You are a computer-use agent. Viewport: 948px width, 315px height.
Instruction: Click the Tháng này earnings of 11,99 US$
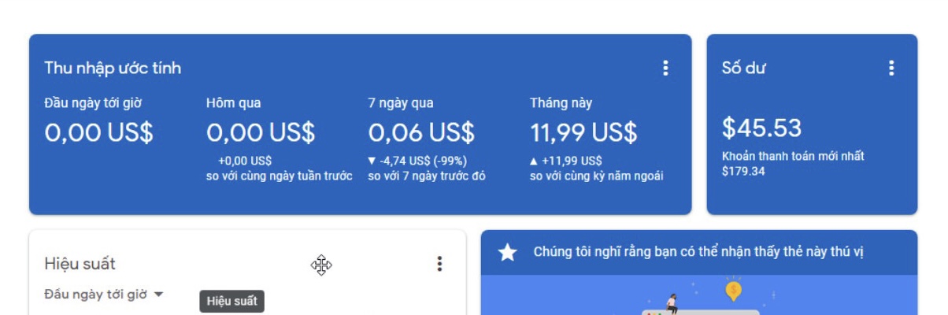coord(583,132)
